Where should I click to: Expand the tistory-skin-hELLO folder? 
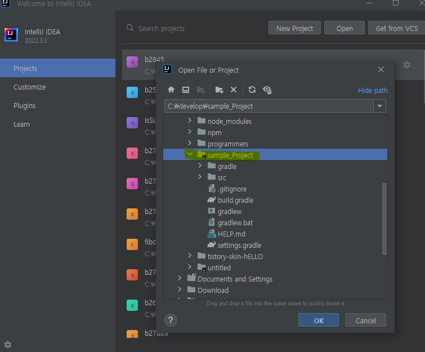[x=190, y=256]
